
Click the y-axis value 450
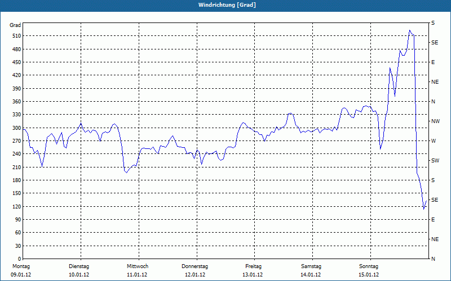[17, 62]
